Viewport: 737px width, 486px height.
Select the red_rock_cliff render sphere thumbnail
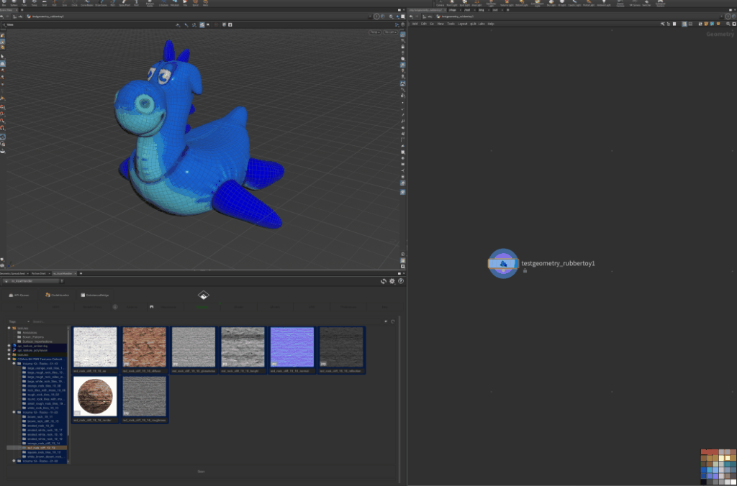point(95,394)
